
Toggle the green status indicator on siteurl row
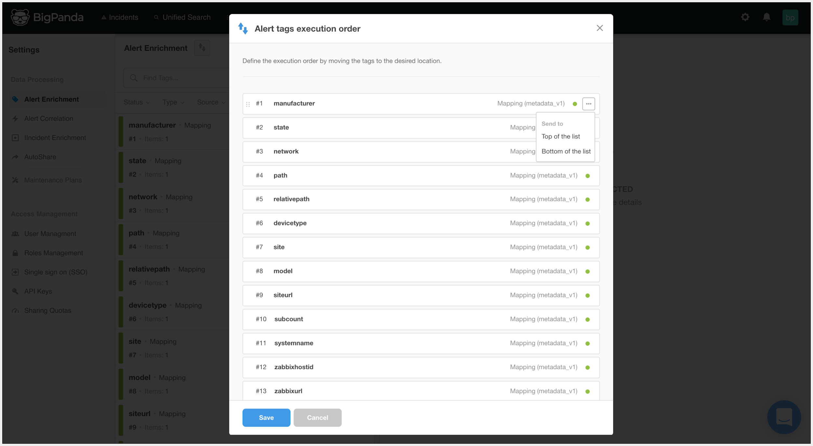[x=588, y=295]
